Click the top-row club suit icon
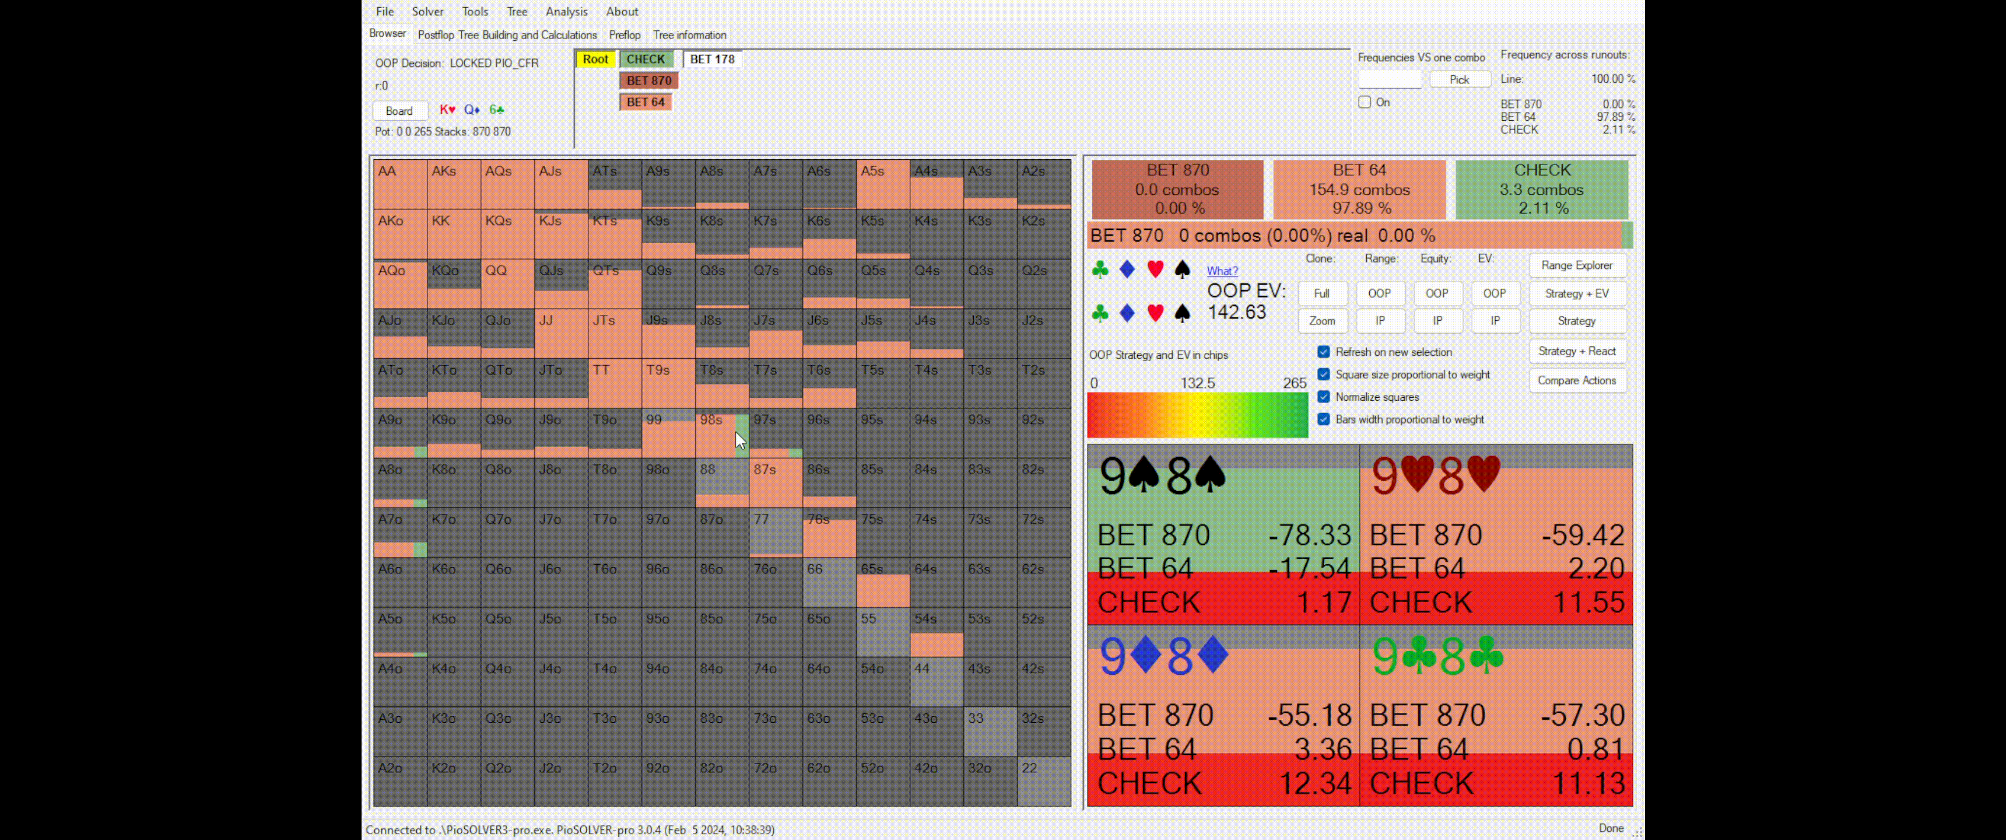This screenshot has width=2006, height=840. [x=1100, y=269]
